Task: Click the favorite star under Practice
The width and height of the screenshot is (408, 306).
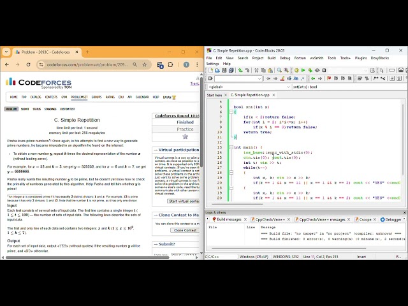Action: [185, 136]
